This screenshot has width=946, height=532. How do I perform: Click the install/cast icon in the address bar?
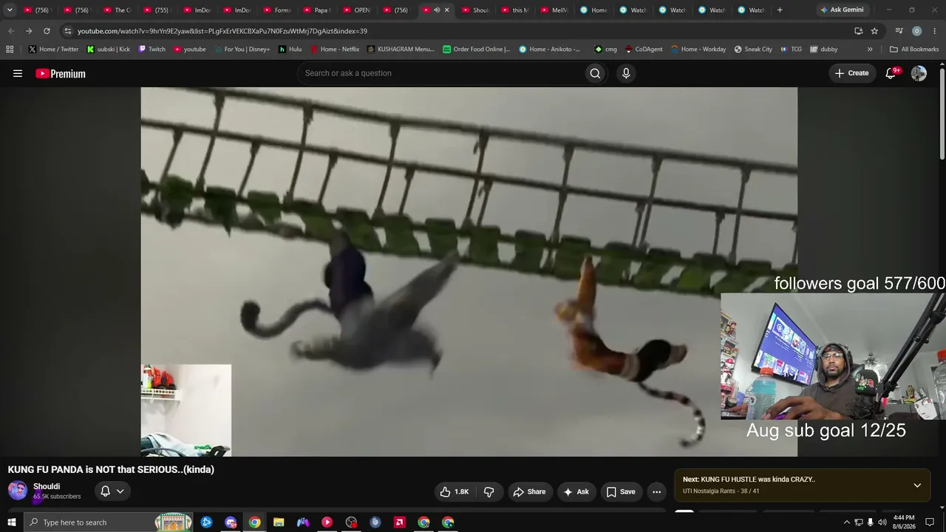pyautogui.click(x=858, y=31)
